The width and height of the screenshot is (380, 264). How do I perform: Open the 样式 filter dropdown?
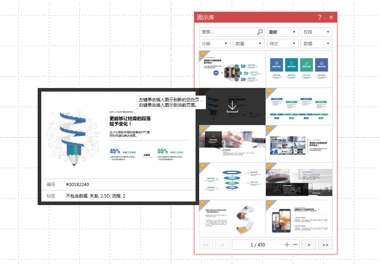tap(282, 43)
